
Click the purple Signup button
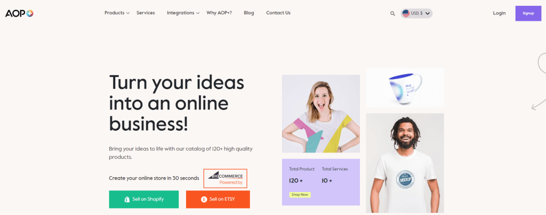pyautogui.click(x=528, y=13)
